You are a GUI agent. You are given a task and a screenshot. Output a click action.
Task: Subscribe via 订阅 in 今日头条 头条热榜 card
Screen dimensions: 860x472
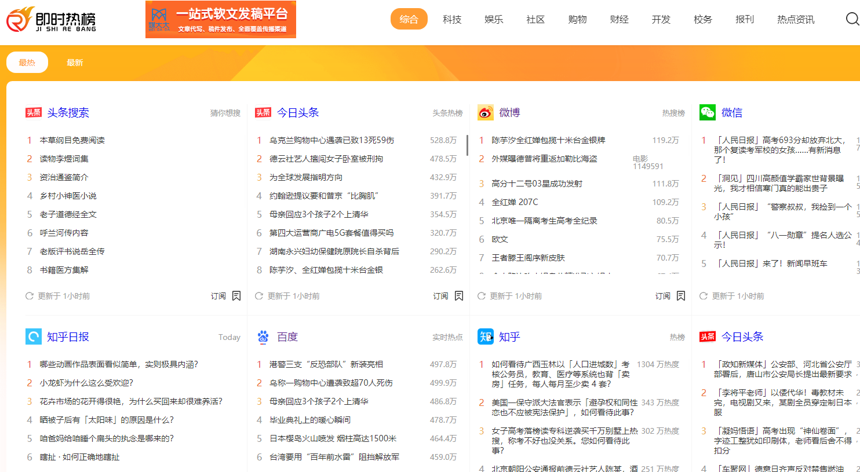coord(441,296)
